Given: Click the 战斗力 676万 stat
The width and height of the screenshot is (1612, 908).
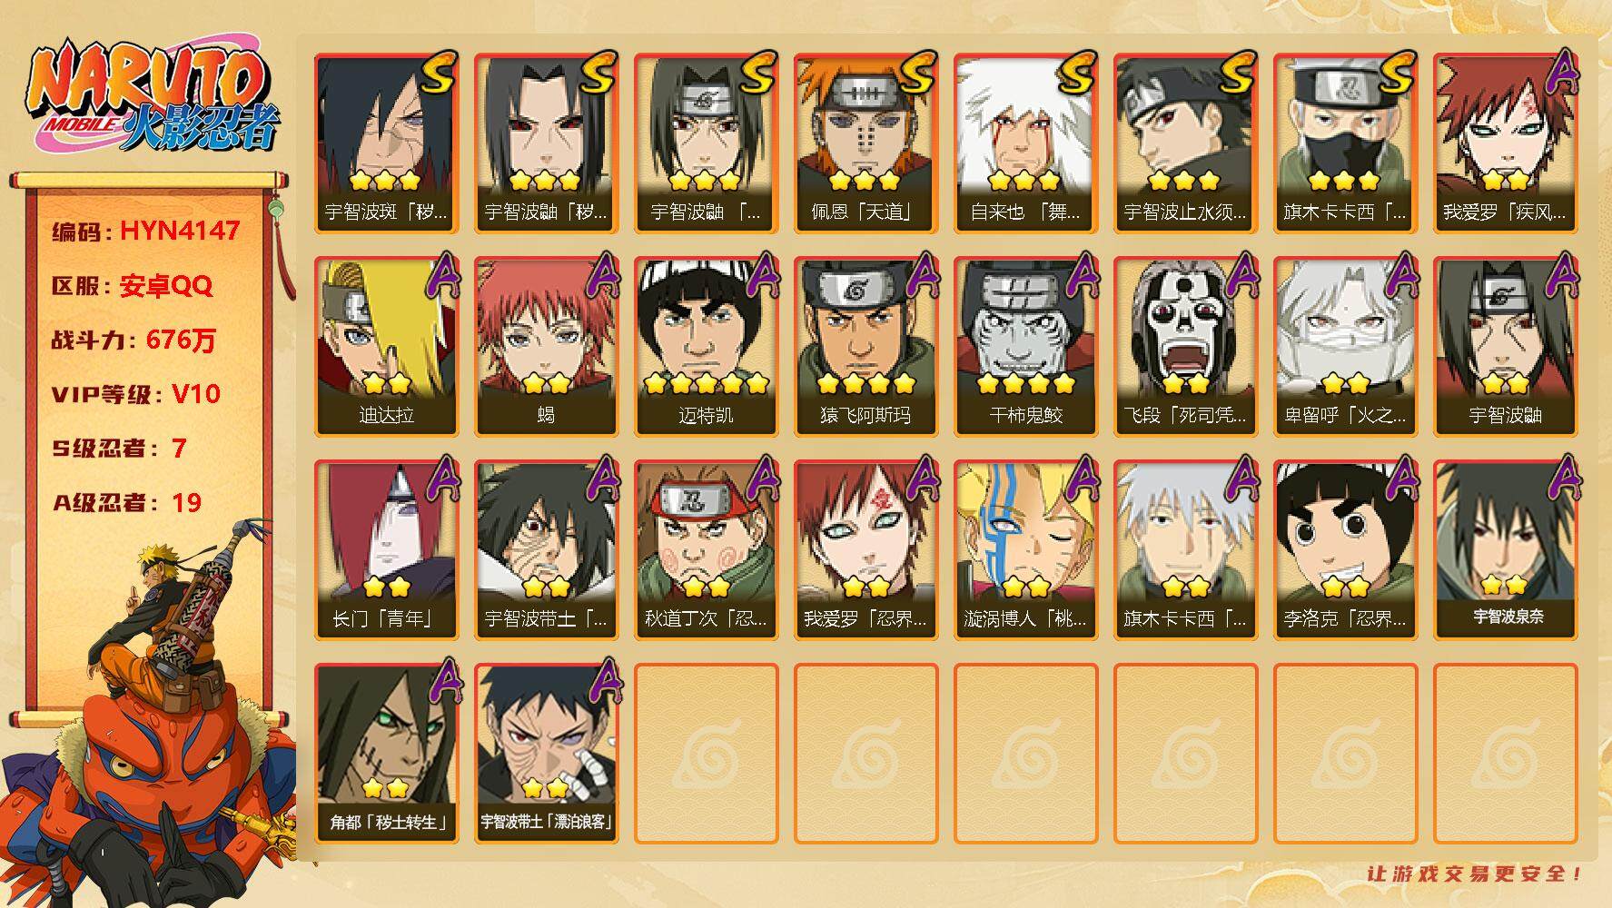Looking at the screenshot, I should point(134,340).
